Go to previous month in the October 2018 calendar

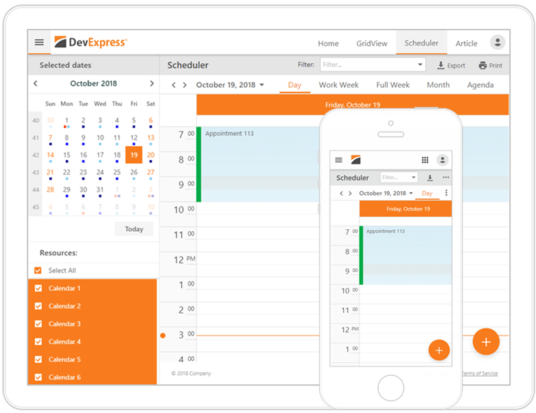[x=36, y=84]
